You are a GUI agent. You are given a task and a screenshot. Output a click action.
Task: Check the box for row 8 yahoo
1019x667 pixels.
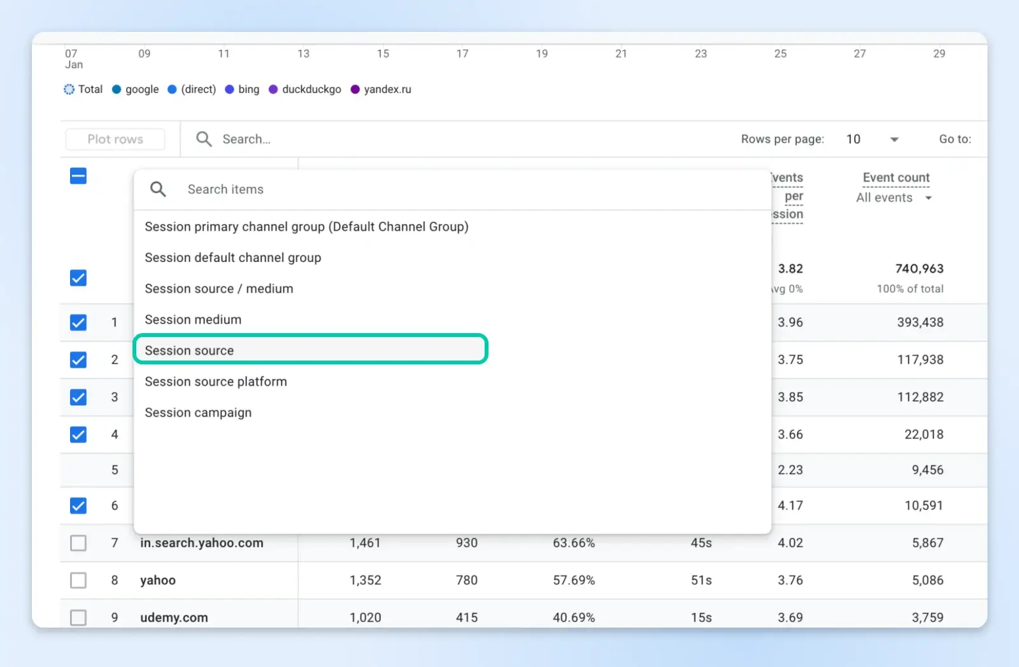point(78,580)
